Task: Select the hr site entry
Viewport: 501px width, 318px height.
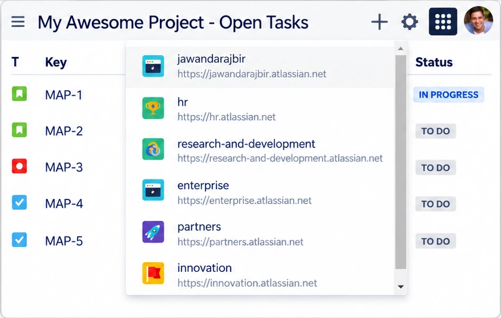Action: 260,109
